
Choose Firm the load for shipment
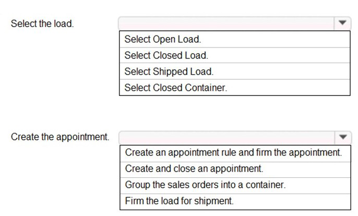pyautogui.click(x=235, y=201)
